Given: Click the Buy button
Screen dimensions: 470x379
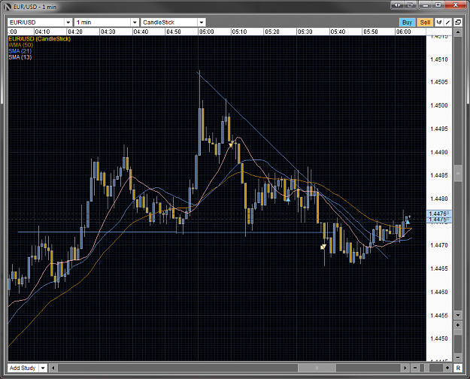Looking at the screenshot, I should point(407,23).
